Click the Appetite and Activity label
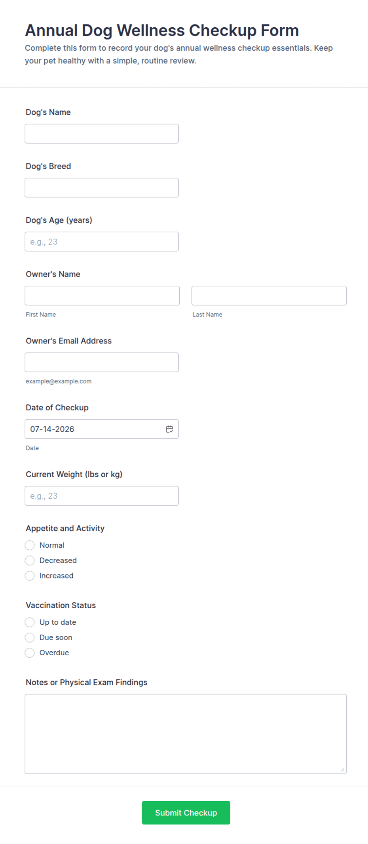The width and height of the screenshot is (368, 844). [x=65, y=528]
